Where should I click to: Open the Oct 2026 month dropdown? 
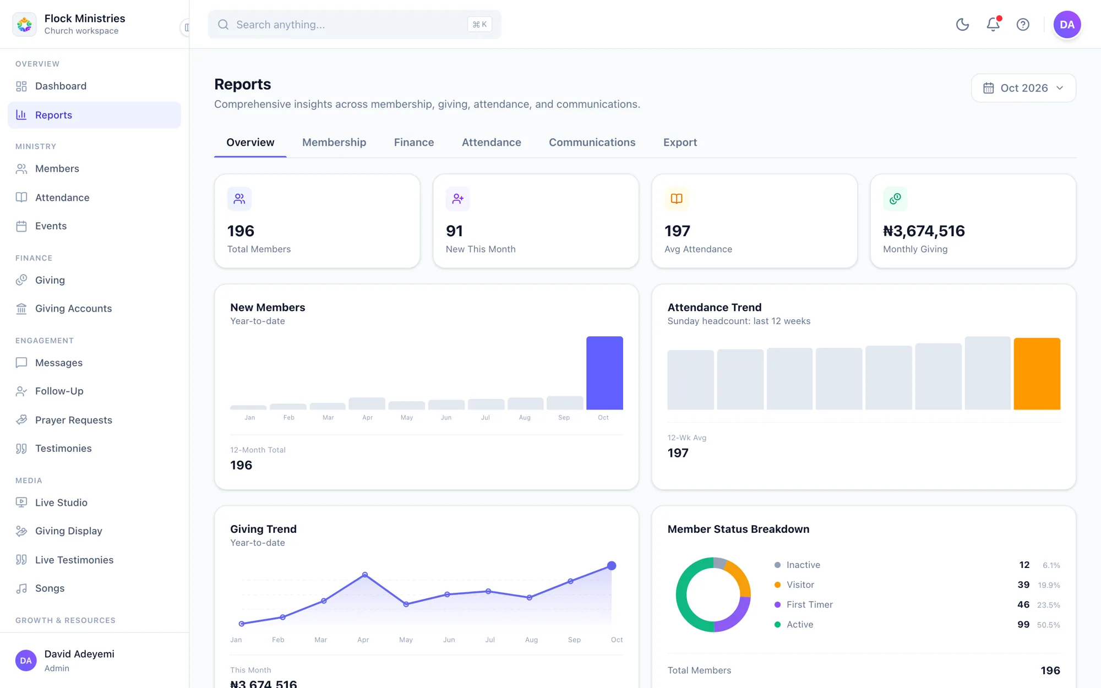point(1023,88)
